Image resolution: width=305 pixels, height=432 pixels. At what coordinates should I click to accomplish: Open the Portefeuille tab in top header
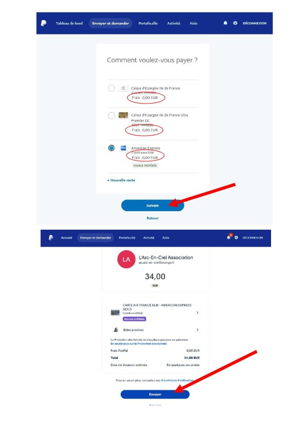coord(148,23)
